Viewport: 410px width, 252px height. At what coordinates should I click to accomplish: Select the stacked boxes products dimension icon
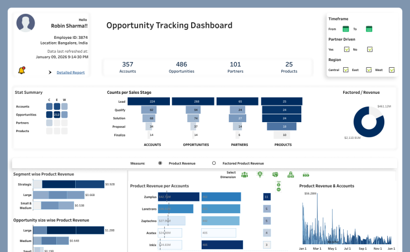[290, 175]
